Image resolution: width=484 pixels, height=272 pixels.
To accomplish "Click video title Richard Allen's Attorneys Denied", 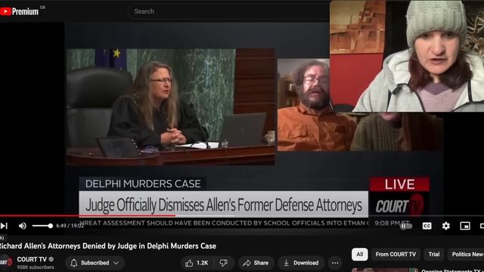I will pos(107,246).
